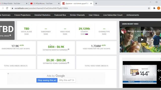Click the video title Вечер в многодетной се...

(x=142, y=31)
